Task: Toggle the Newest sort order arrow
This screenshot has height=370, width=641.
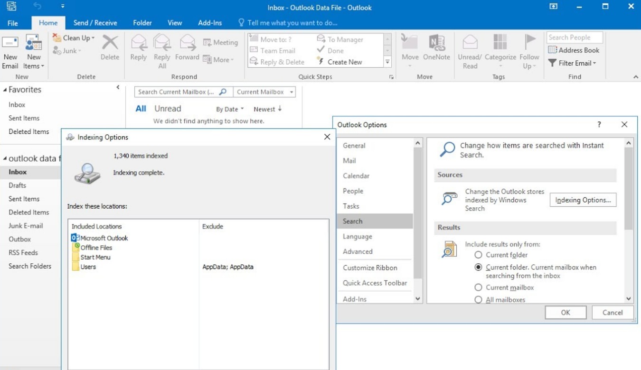Action: pos(280,109)
